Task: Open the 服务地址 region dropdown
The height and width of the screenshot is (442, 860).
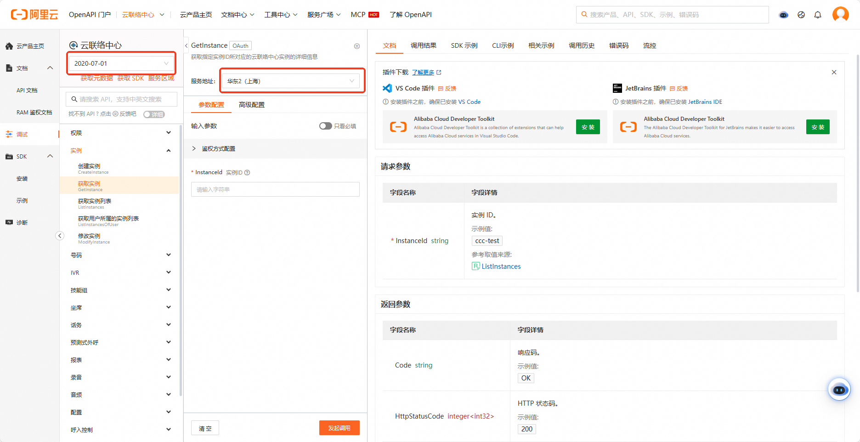Action: (x=291, y=81)
